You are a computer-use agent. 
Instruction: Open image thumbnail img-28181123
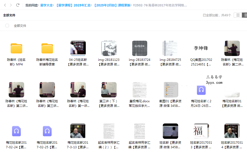tap(109, 48)
